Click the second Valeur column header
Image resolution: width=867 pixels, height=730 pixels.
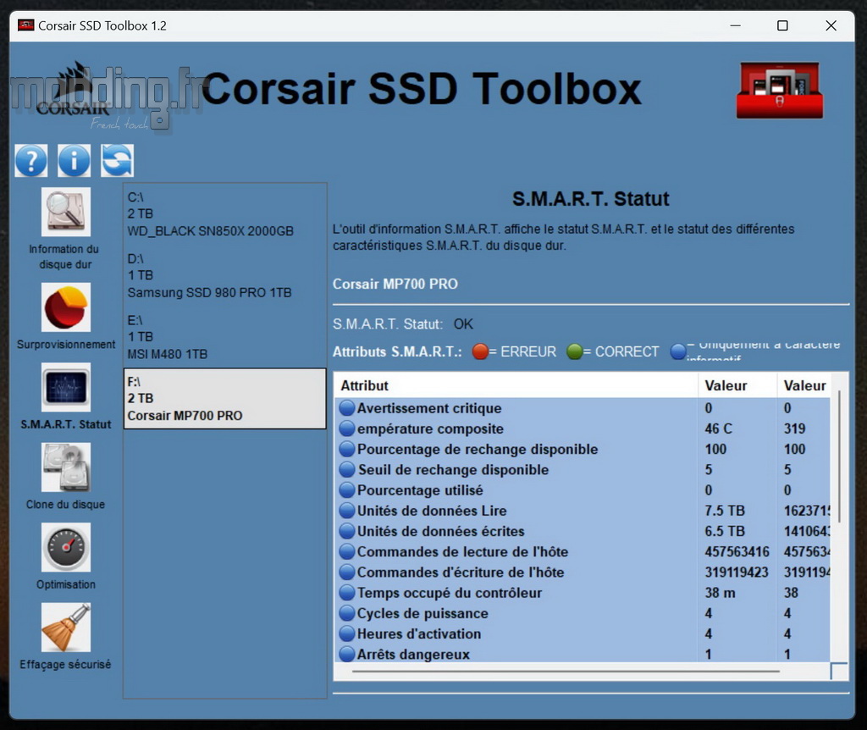pyautogui.click(x=804, y=385)
